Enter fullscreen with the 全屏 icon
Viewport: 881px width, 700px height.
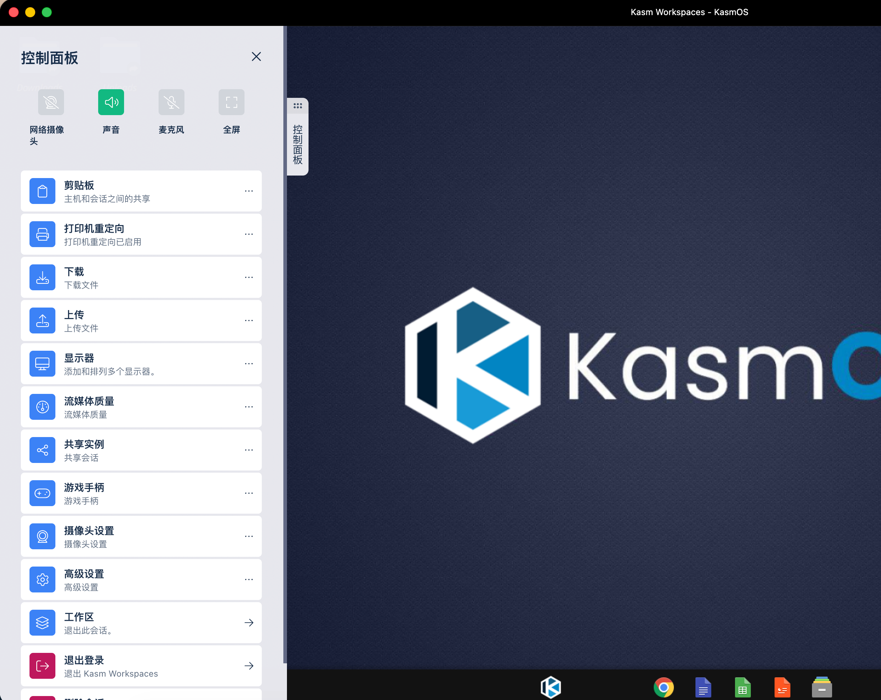231,102
